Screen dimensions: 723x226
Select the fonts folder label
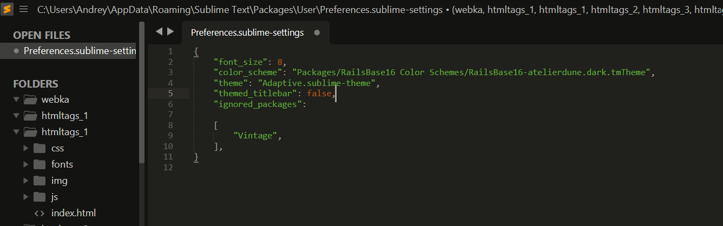(x=62, y=164)
